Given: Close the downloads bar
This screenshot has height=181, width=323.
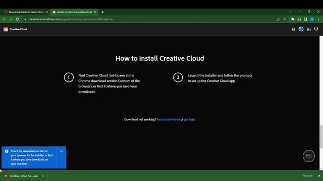Looking at the screenshot, I should coord(319,176).
